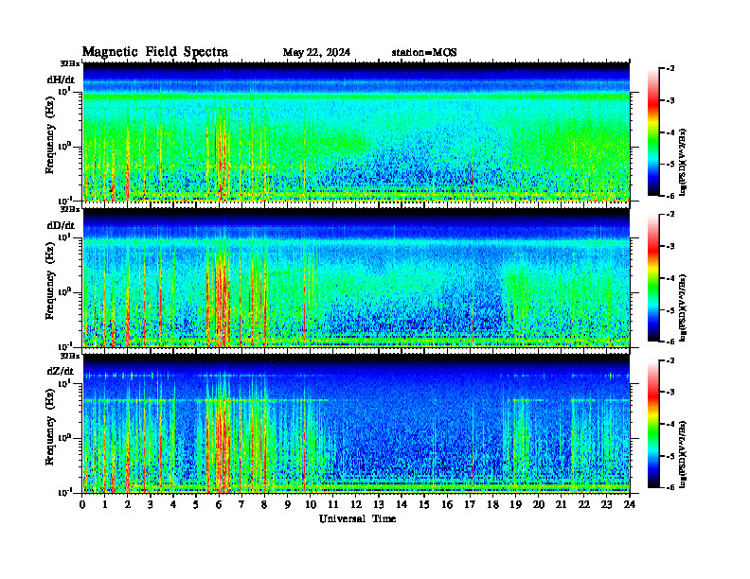The width and height of the screenshot is (750, 579).
Task: Click the hour "8" tick on the time axis
Action: point(264,505)
